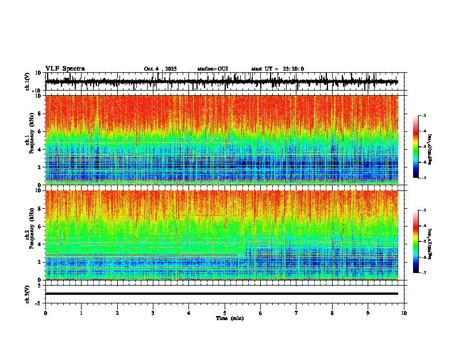Click the "6" kHz tick of ch.1 spectrogram
This screenshot has width=455, height=351.
tap(40, 131)
